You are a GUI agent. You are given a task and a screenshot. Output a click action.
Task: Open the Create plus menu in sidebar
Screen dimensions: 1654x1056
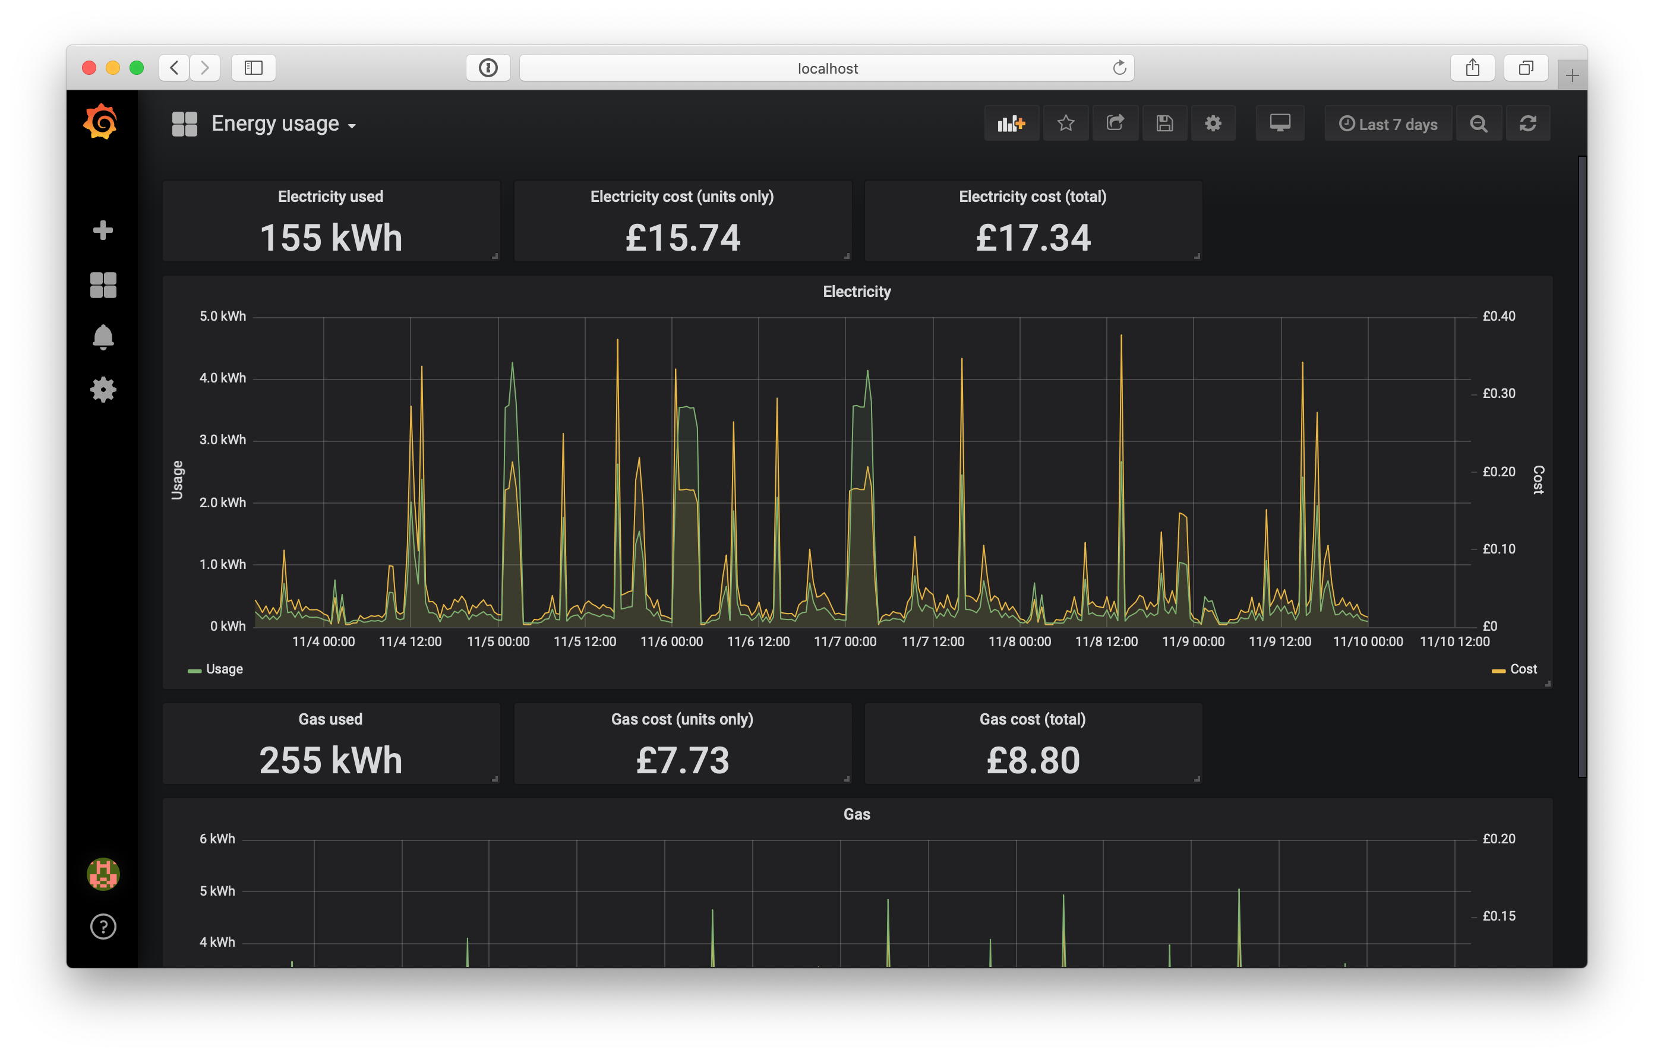point(103,230)
